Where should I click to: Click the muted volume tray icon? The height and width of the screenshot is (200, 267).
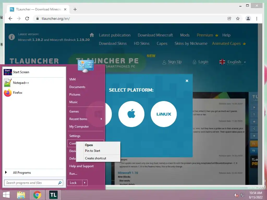point(236,195)
